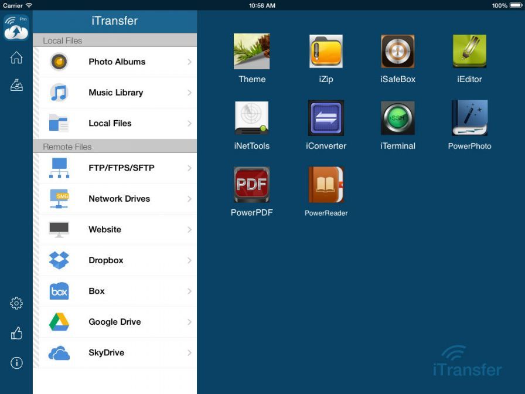Image resolution: width=525 pixels, height=394 pixels.
Task: Expand Photo Albums chevron
Action: click(x=189, y=62)
